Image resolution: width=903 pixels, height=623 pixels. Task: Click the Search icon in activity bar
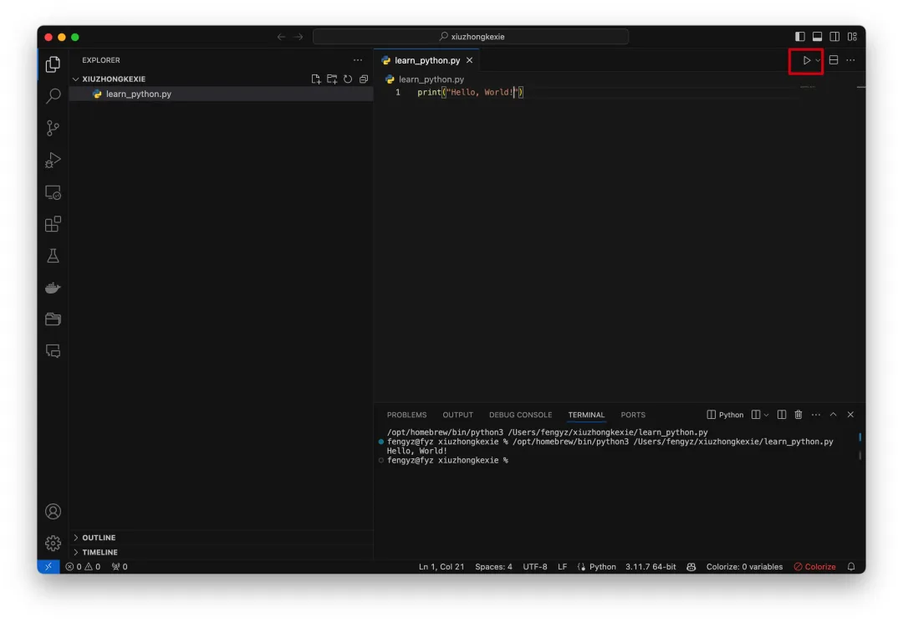tap(53, 96)
